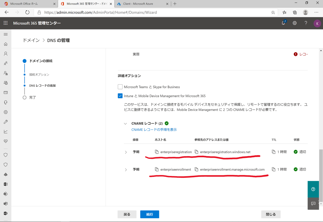The height and width of the screenshot is (222, 323).
Task: Open help question mark in header
Action: coord(306,23)
